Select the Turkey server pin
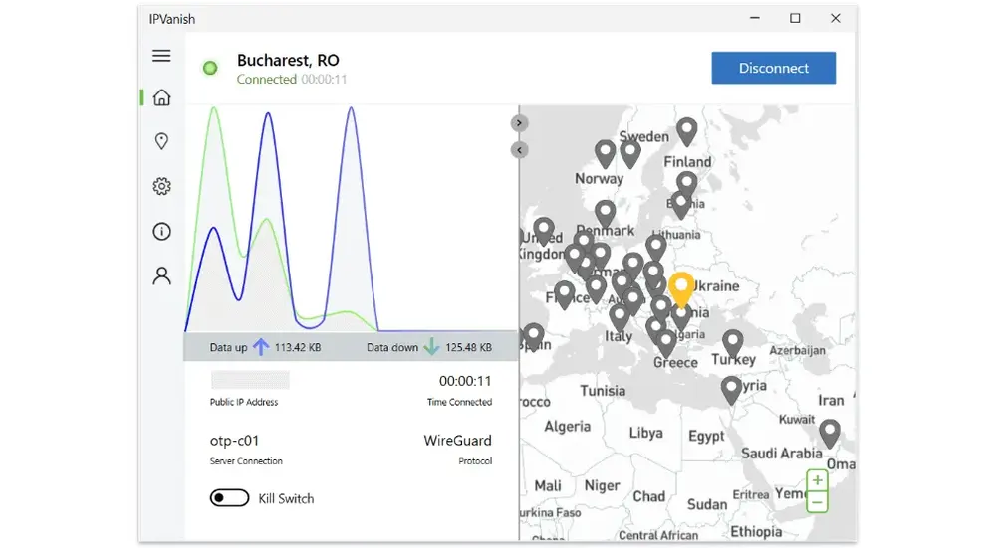This screenshot has height=548, width=996. (x=733, y=344)
